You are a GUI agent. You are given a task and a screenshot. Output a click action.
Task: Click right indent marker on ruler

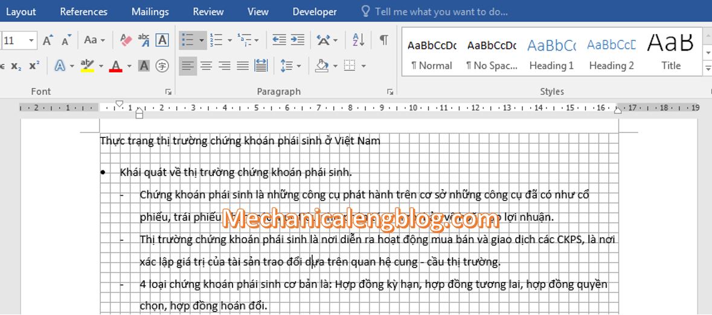[x=618, y=110]
